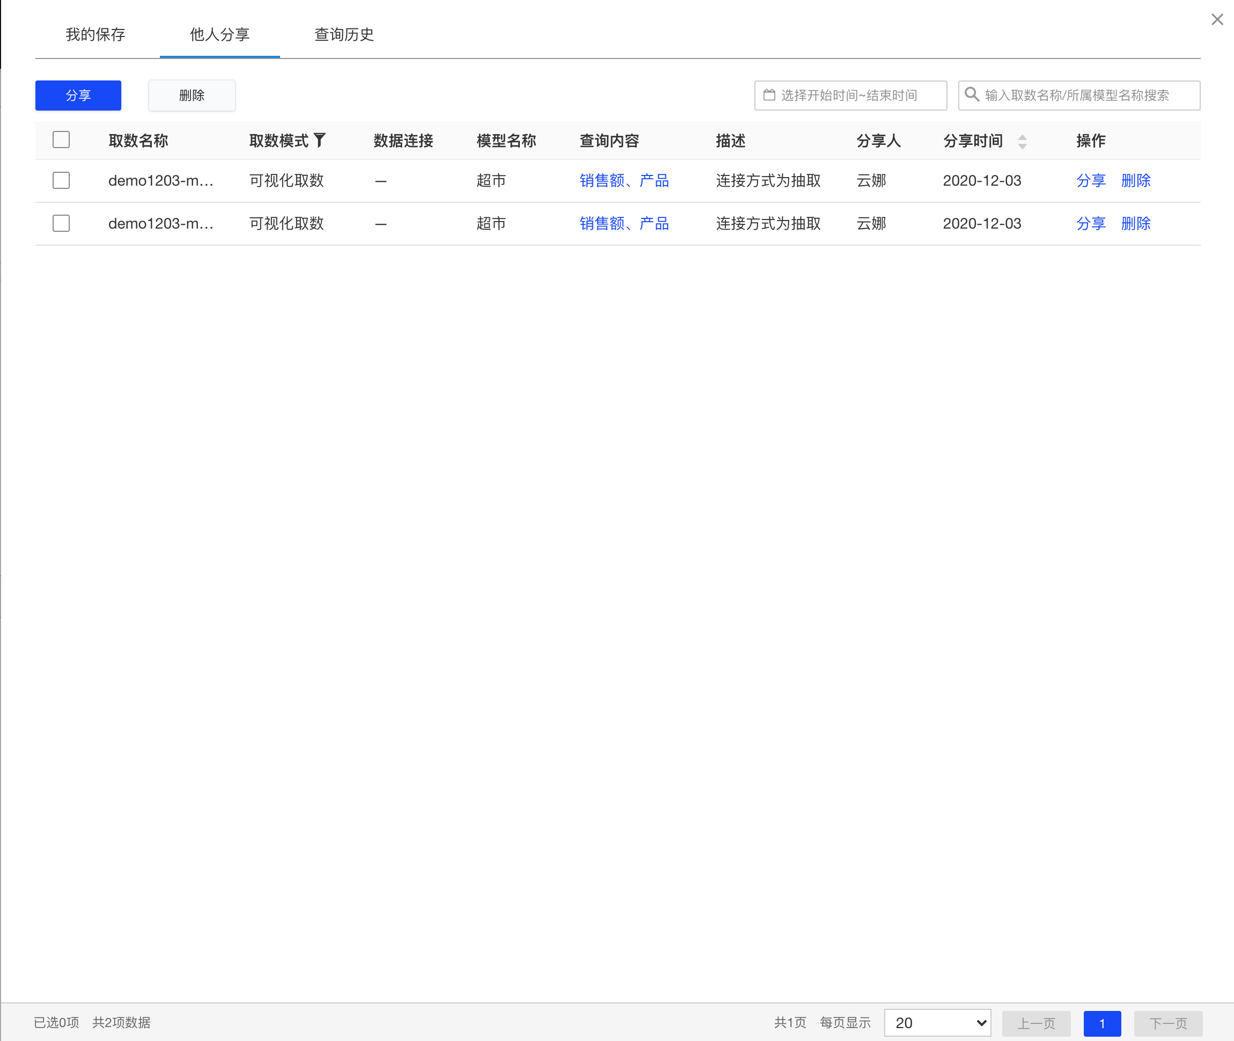Click the filter icon beside 取数模式

click(319, 140)
